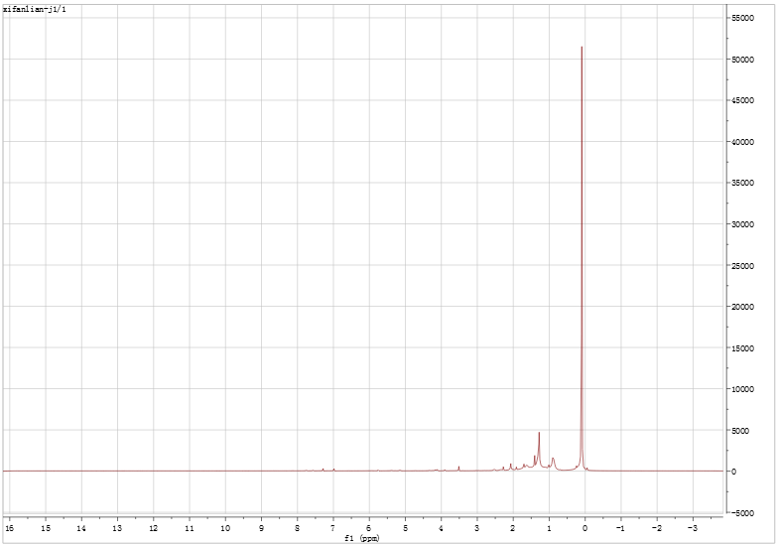Select the '-3' tick on the ppm axis
The image size is (778, 546).
point(693,528)
